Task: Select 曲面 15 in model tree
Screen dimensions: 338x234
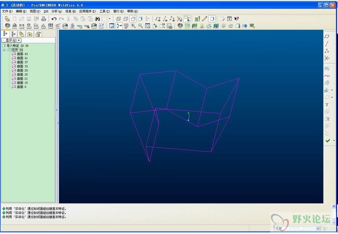Action: [20, 83]
